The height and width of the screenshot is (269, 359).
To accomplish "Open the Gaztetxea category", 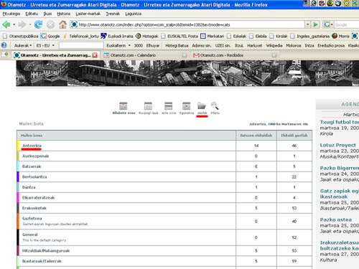I will [32, 219].
